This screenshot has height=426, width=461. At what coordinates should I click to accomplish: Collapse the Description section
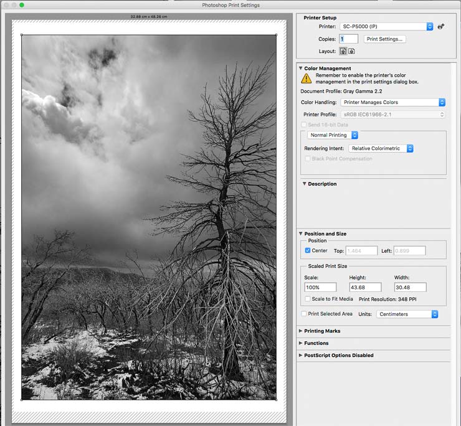(304, 184)
